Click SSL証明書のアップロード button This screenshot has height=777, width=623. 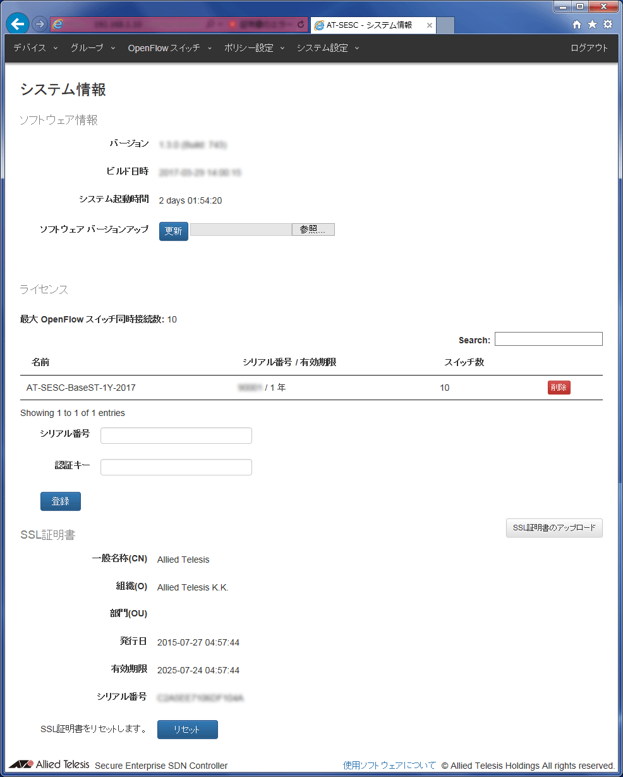tap(554, 528)
